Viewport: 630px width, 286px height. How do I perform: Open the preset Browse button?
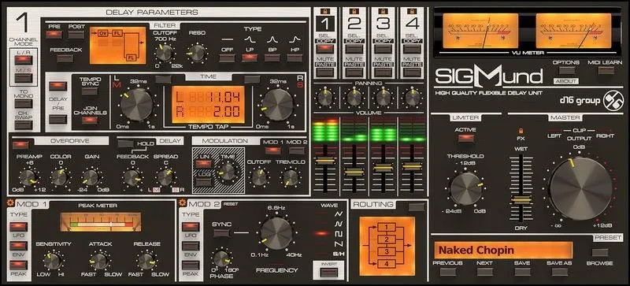(600, 253)
